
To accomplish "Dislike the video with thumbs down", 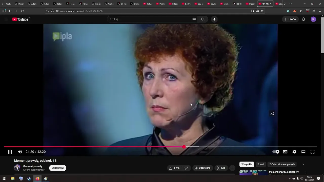I will (x=186, y=168).
